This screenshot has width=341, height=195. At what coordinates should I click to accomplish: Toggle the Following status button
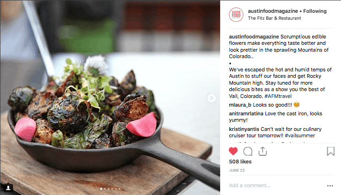tap(315, 11)
